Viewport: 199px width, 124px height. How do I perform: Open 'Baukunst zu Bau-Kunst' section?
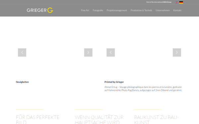[x=156, y=119]
